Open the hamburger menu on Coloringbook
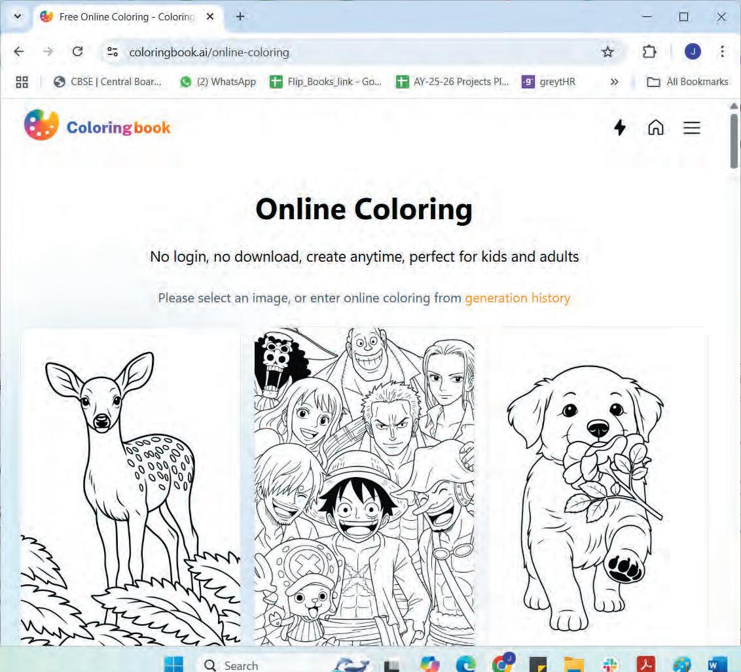The image size is (741, 672). click(x=691, y=128)
